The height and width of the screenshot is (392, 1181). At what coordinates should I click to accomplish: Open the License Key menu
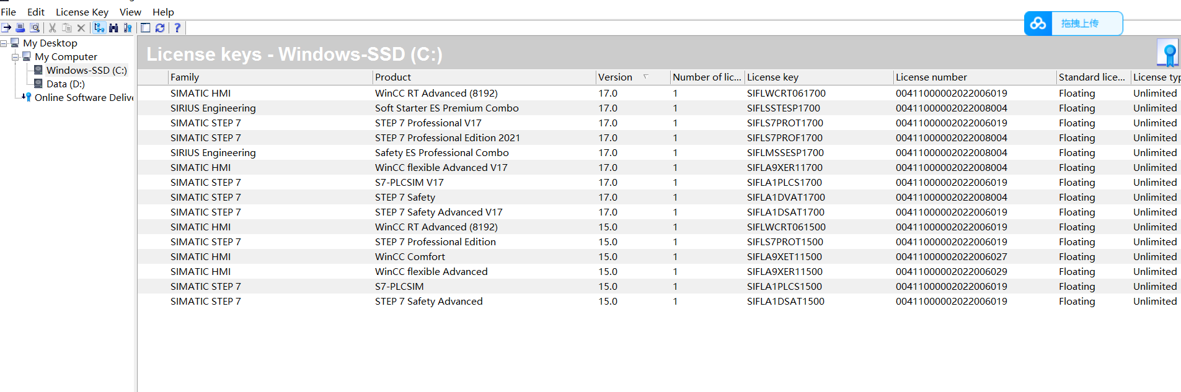[x=82, y=12]
